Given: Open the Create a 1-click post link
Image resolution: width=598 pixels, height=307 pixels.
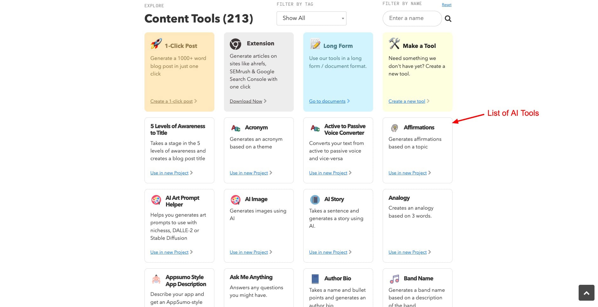Looking at the screenshot, I should click(171, 101).
